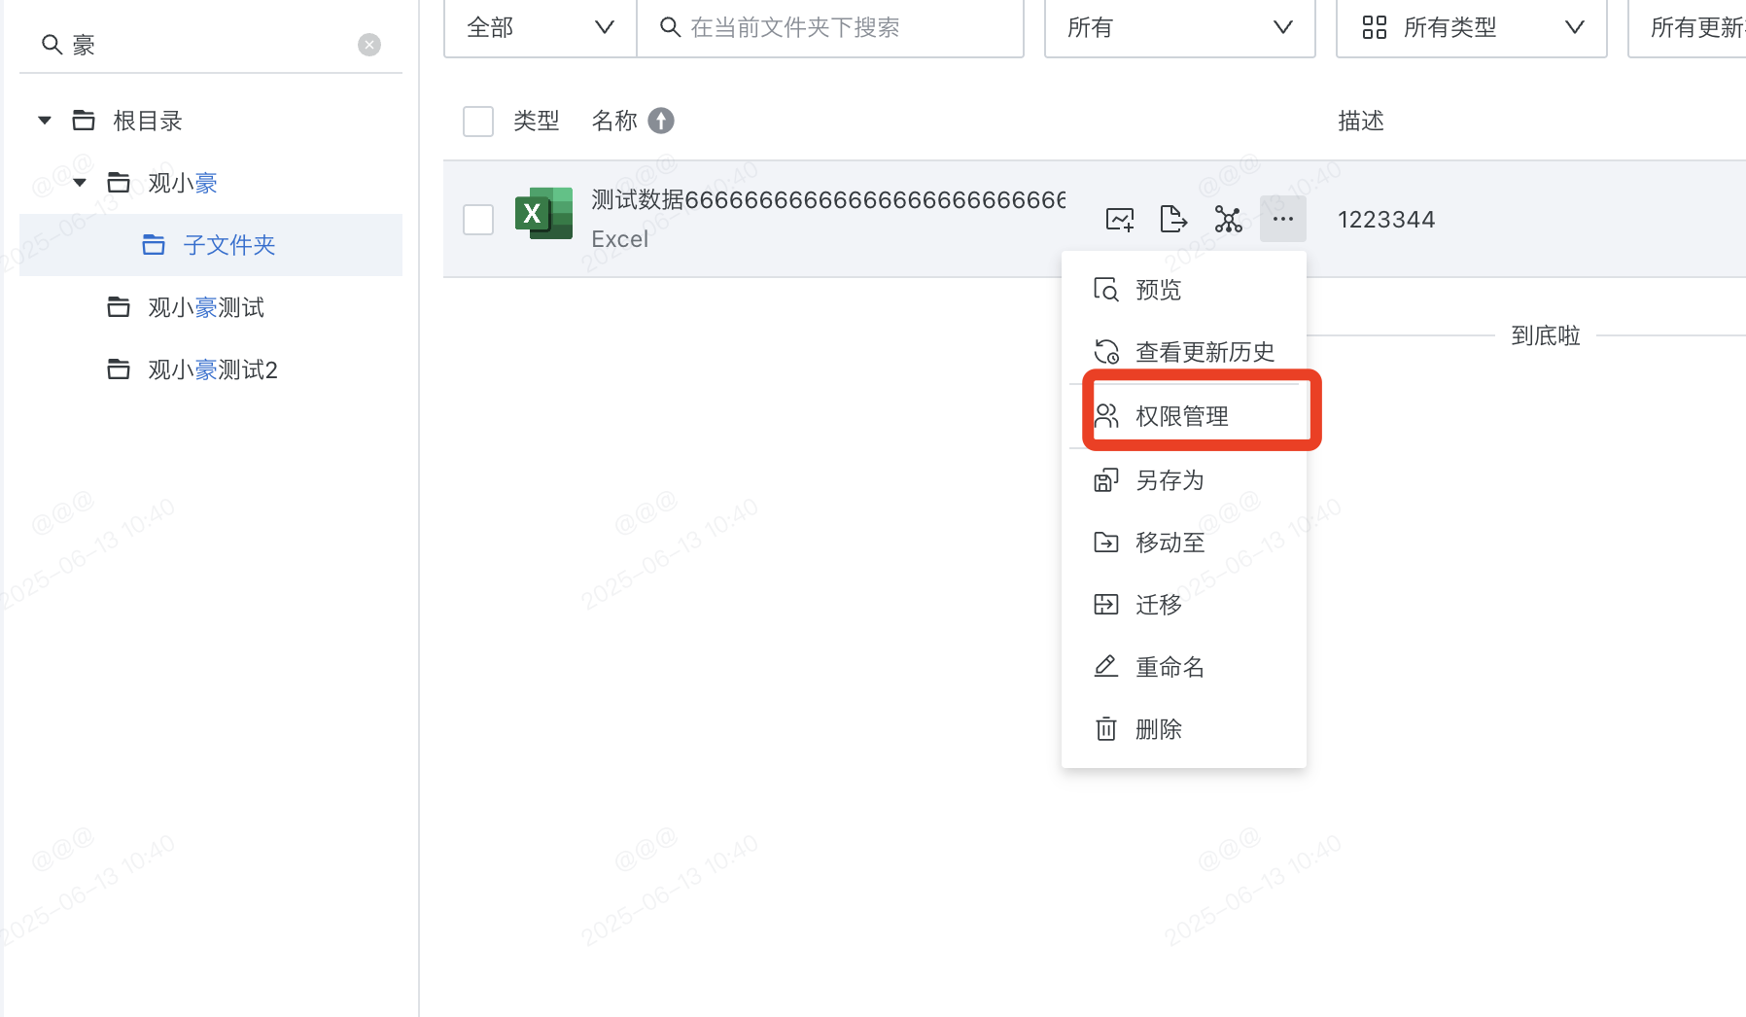1746x1017 pixels.
Task: Choose 移动至 from the menu
Action: (x=1184, y=543)
